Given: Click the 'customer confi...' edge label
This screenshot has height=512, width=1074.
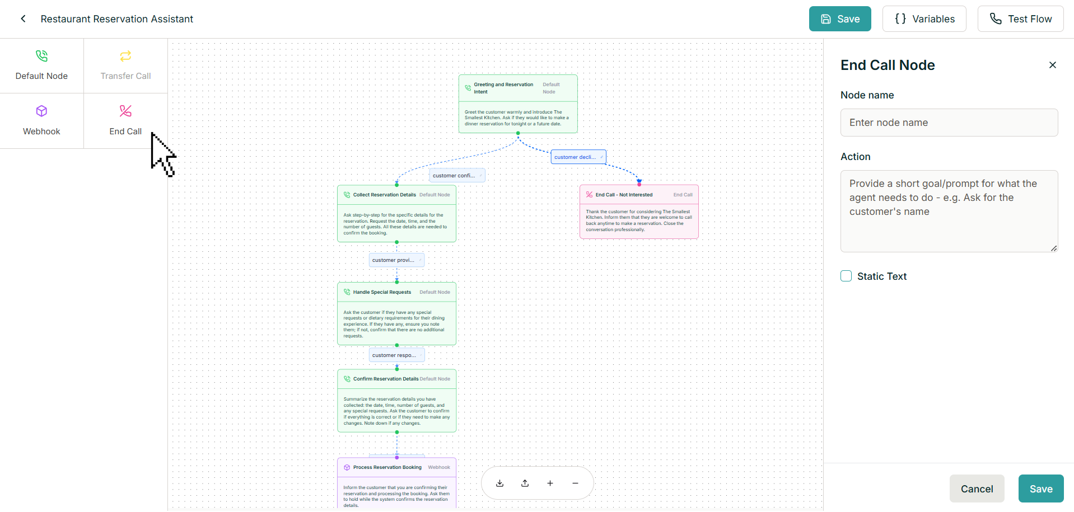Looking at the screenshot, I should (457, 176).
